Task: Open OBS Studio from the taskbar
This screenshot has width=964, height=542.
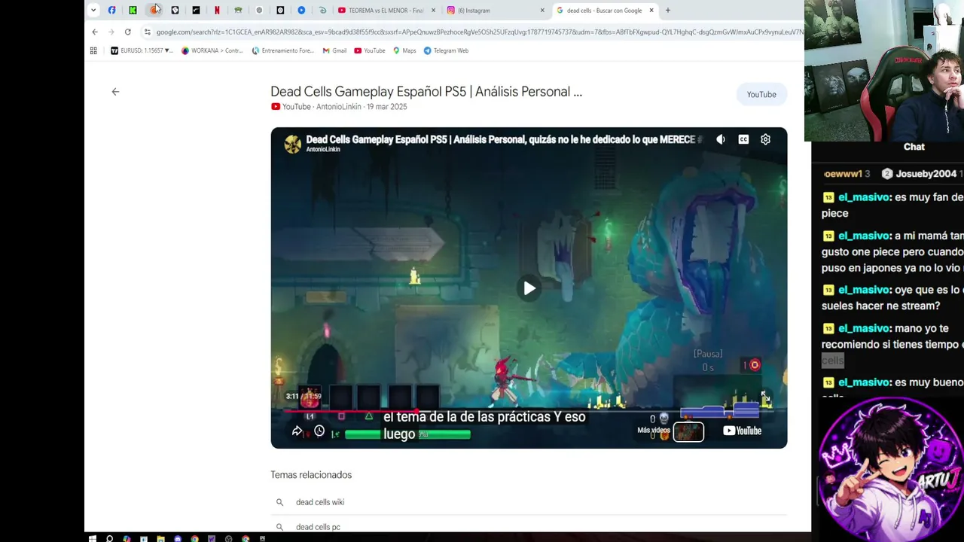Action: click(x=228, y=538)
